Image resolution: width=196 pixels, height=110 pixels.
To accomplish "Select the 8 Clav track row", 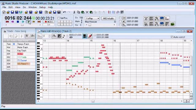I will (x=19, y=54).
